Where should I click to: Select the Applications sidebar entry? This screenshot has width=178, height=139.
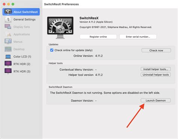(x=21, y=34)
